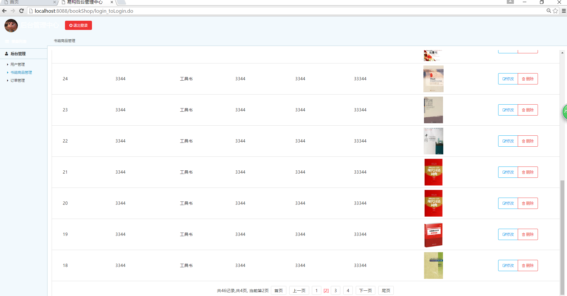Delete the book in row 23
Viewport: 567px width, 296px height.
[x=528, y=110]
